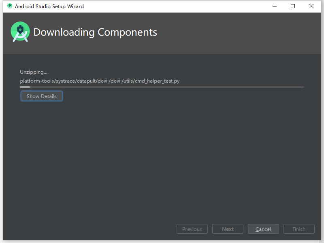The height and width of the screenshot is (243, 324).
Task: Click the Previous button
Action: click(192, 229)
